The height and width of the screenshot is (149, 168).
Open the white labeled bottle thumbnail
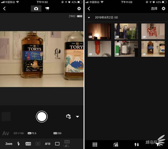(x=126, y=49)
